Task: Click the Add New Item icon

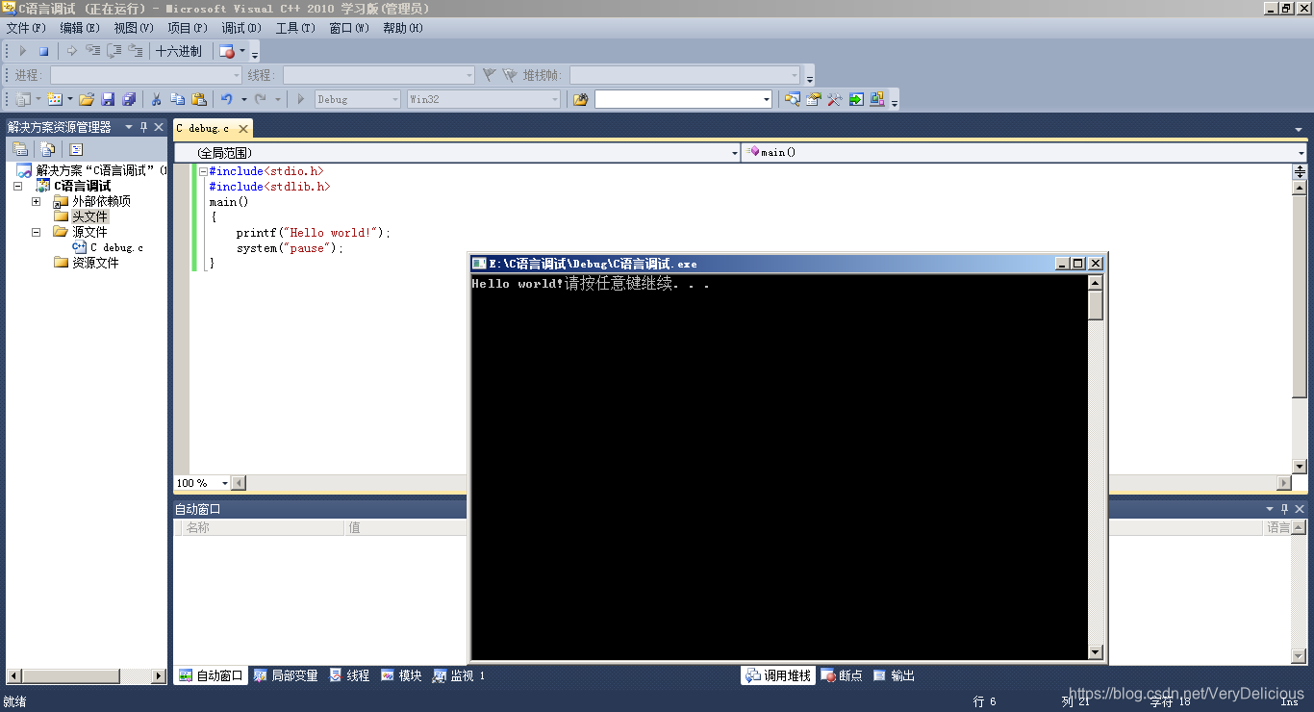Action: click(x=55, y=99)
